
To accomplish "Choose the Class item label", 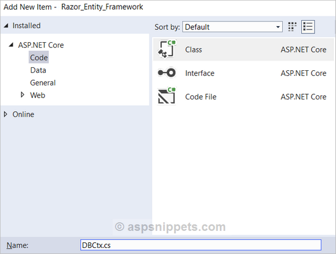I will click(194, 49).
